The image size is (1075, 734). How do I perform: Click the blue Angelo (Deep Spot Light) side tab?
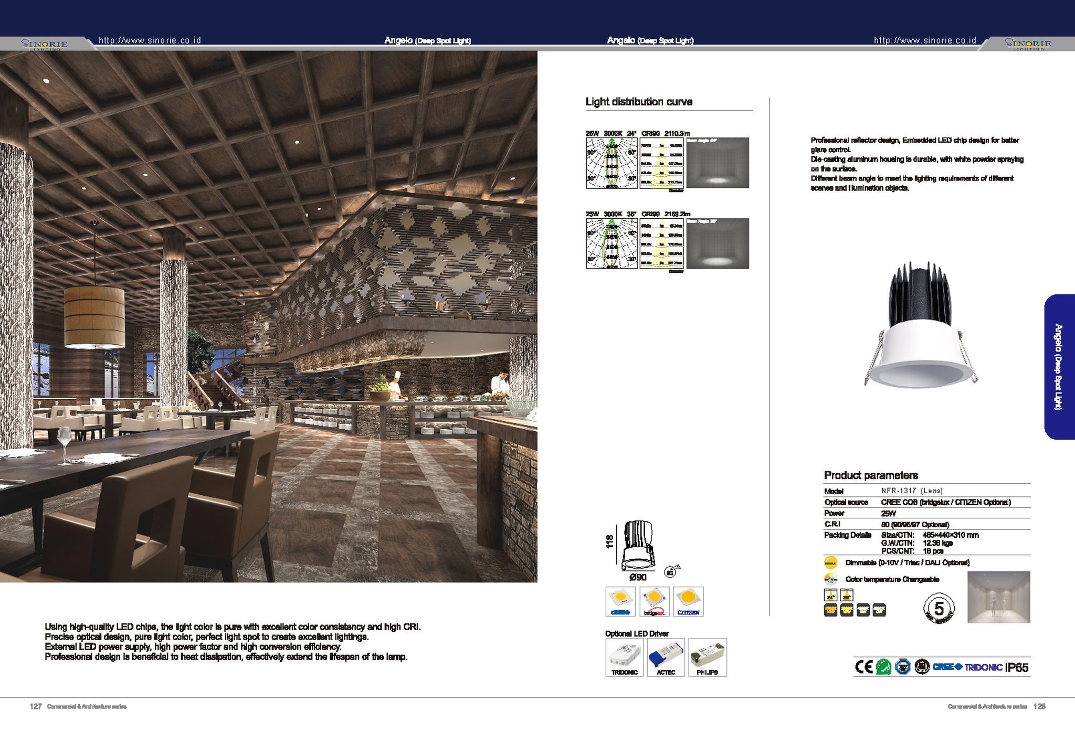[x=1059, y=367]
